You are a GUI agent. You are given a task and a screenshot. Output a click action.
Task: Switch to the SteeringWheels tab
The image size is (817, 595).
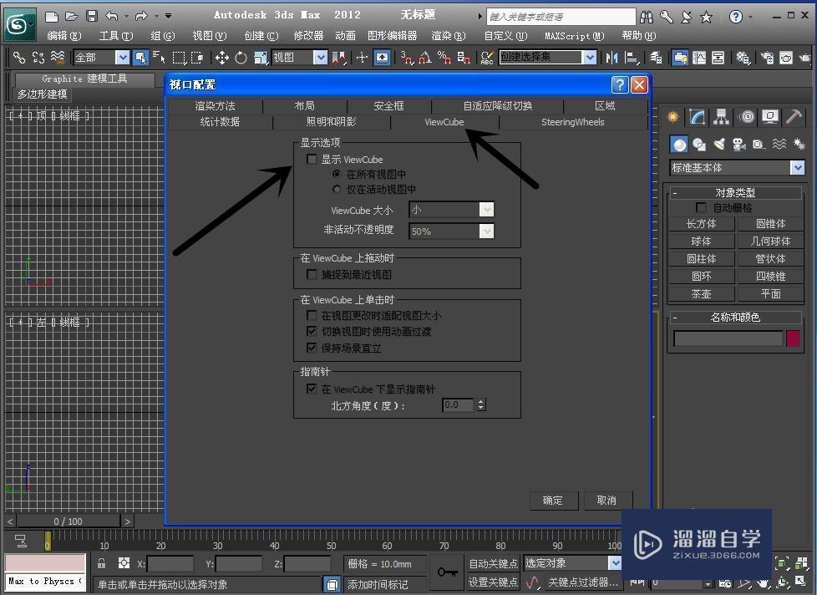tap(572, 122)
